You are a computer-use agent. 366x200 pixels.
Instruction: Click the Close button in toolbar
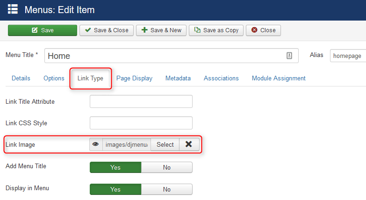[263, 30]
